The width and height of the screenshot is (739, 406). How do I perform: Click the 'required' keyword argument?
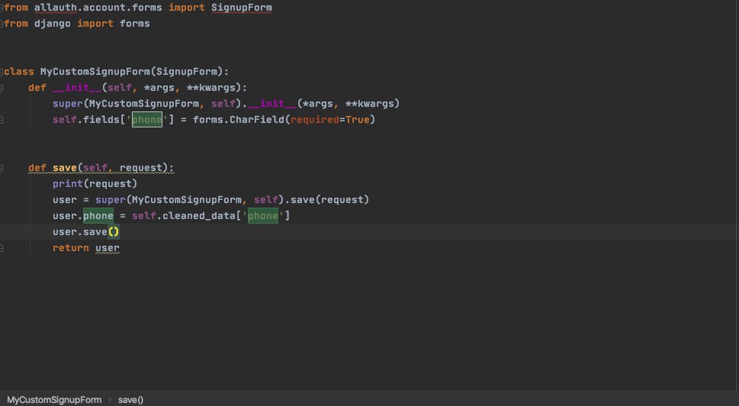(x=314, y=120)
